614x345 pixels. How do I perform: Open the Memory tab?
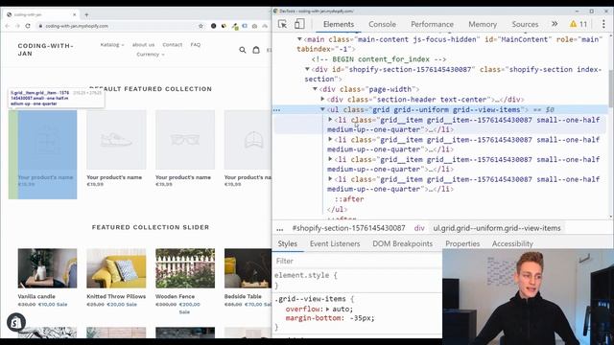pos(483,24)
